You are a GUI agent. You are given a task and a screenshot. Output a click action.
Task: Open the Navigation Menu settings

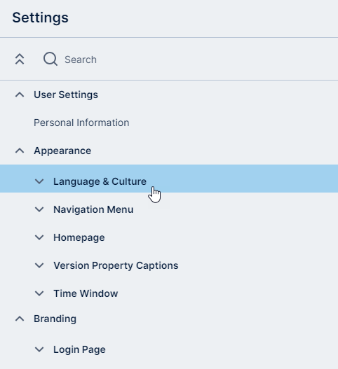tap(93, 209)
